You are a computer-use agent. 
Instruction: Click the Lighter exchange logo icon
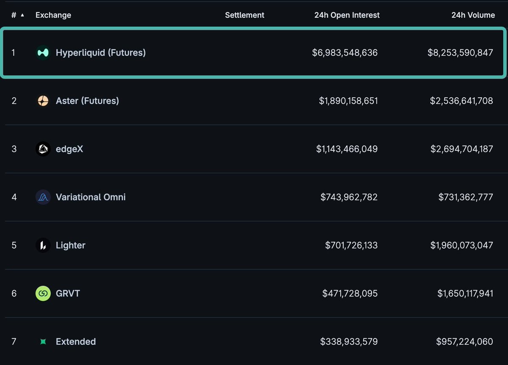tap(43, 245)
